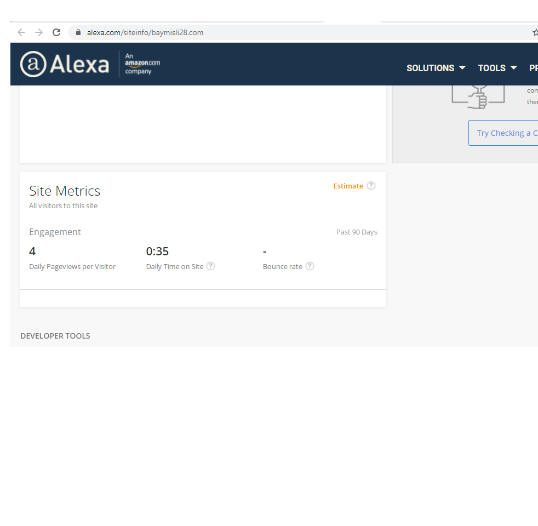Image resolution: width=538 pixels, height=526 pixels.
Task: Open the TOOLS dropdown menu
Action: pos(497,68)
